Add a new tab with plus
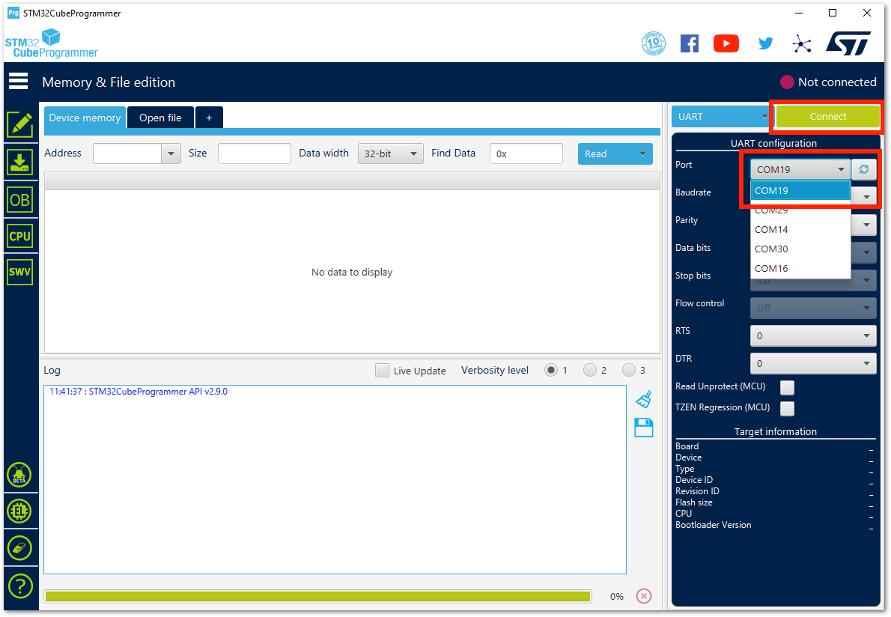 tap(209, 118)
